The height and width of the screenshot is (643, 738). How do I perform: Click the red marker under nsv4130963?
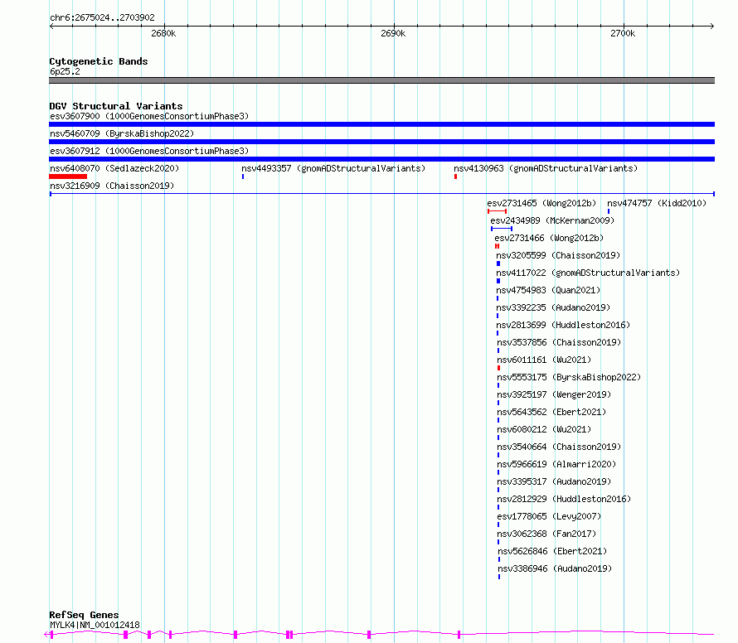pyautogui.click(x=455, y=176)
